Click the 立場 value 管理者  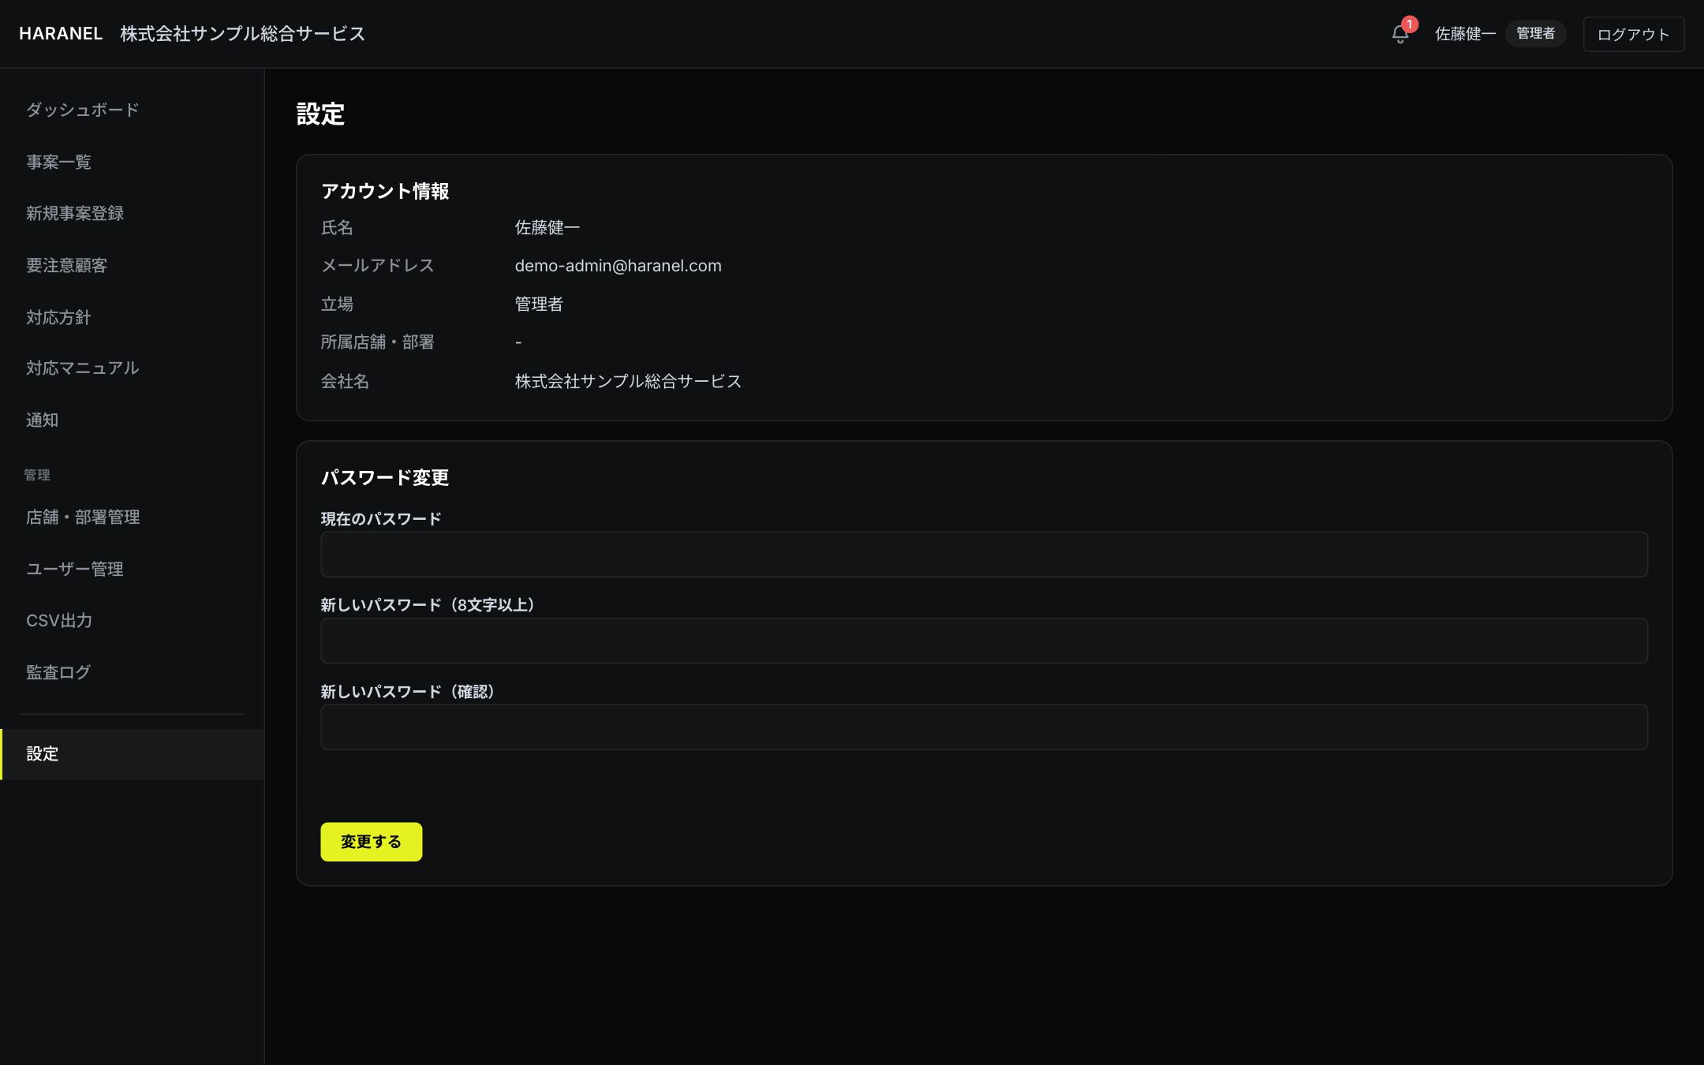[x=539, y=304]
